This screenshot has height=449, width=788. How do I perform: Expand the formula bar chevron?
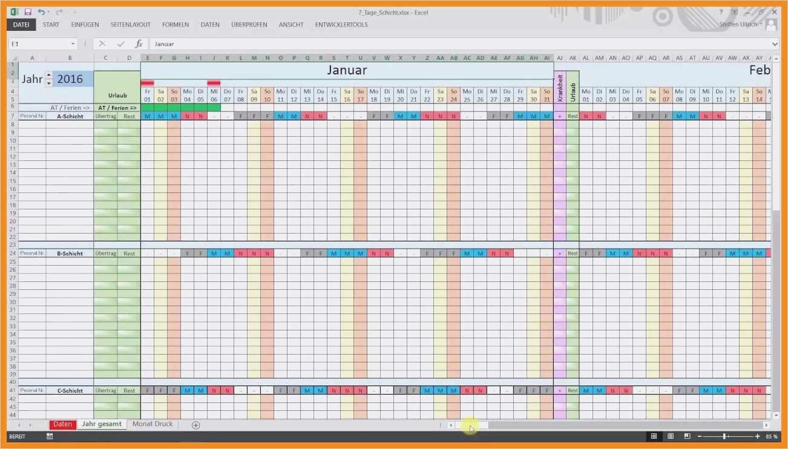775,44
